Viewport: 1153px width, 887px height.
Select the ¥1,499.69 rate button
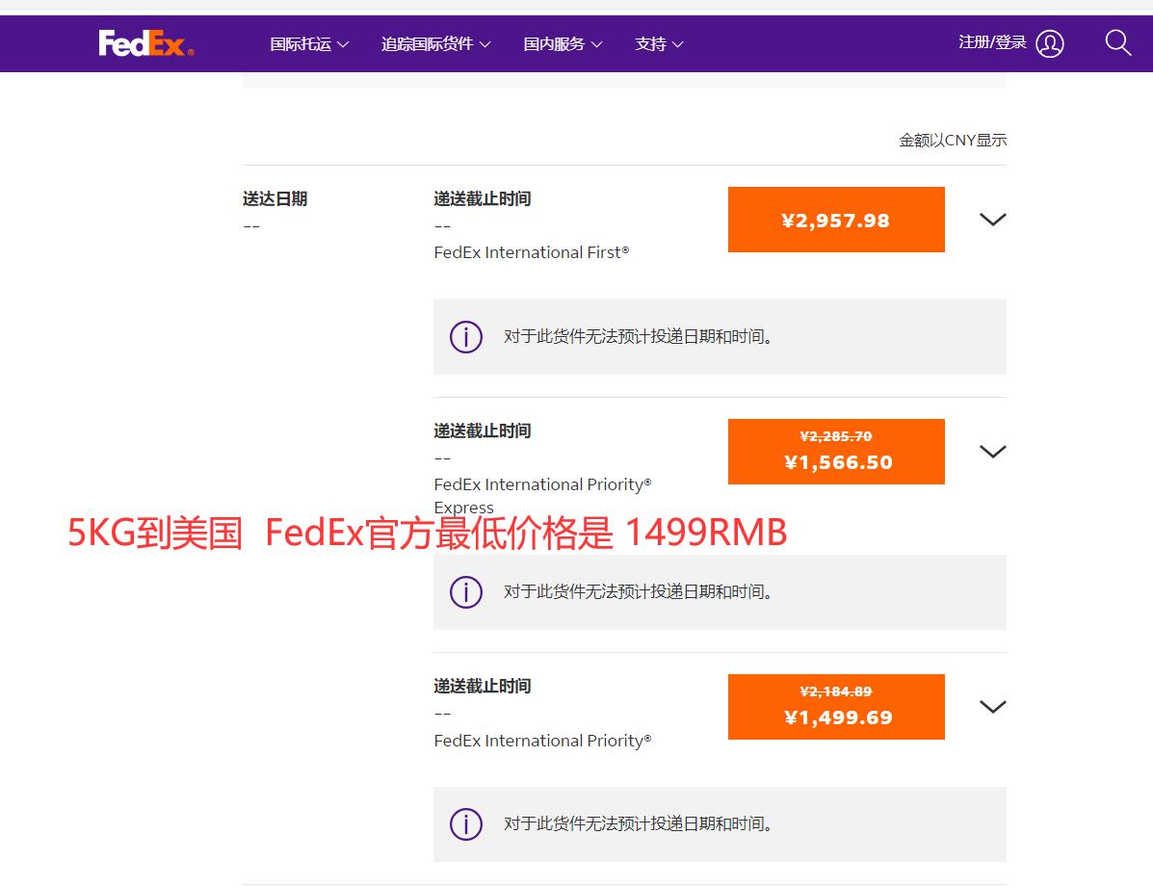pyautogui.click(x=836, y=708)
